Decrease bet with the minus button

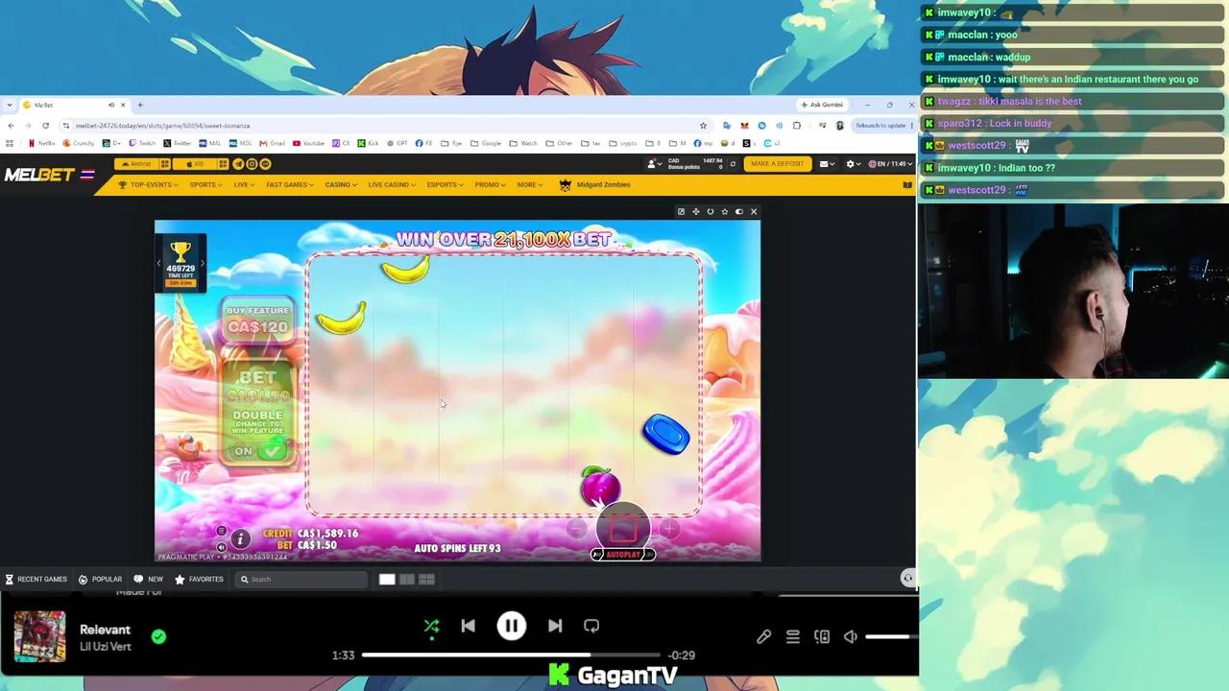pyautogui.click(x=576, y=528)
